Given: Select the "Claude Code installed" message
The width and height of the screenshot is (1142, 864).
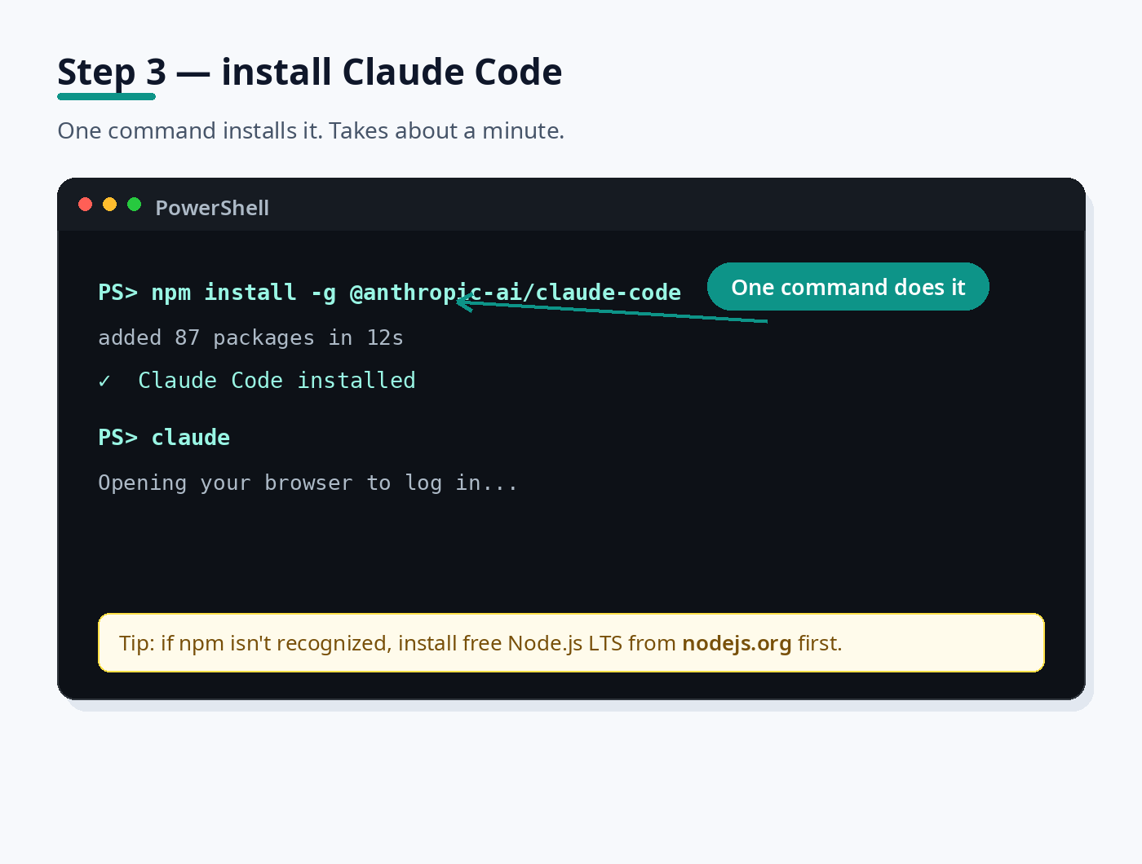Looking at the screenshot, I should pos(277,381).
